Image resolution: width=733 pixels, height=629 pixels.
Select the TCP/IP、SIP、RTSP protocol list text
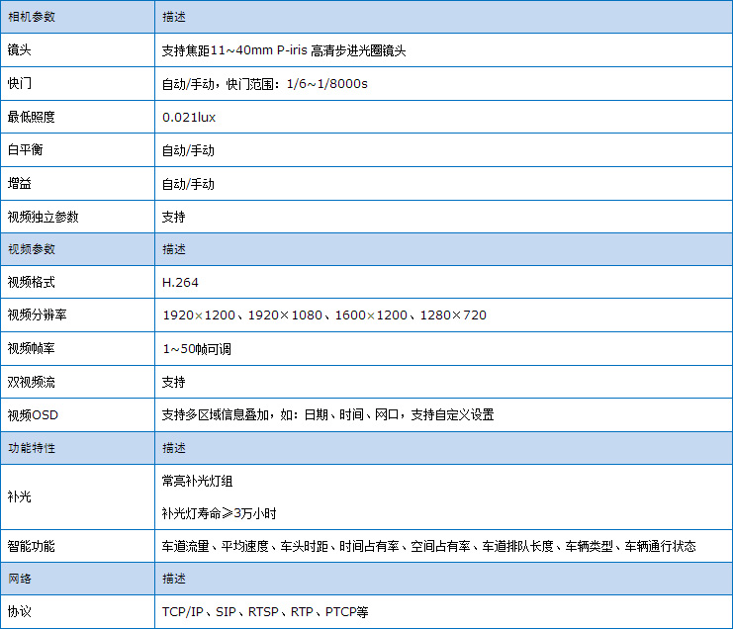[x=264, y=612]
